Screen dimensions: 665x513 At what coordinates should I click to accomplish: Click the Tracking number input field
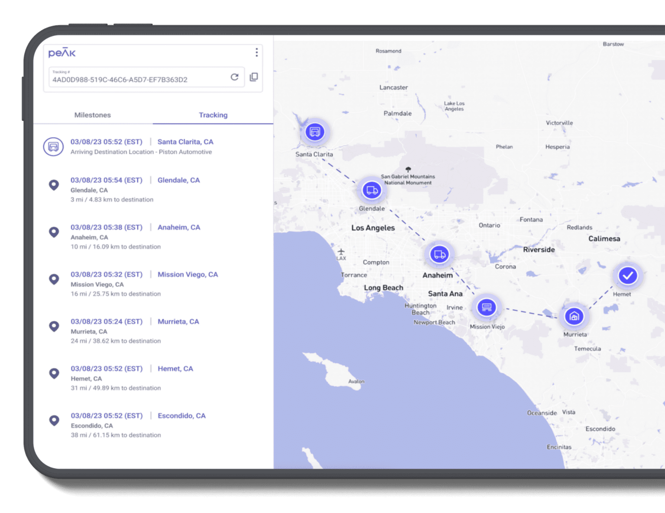coord(139,80)
